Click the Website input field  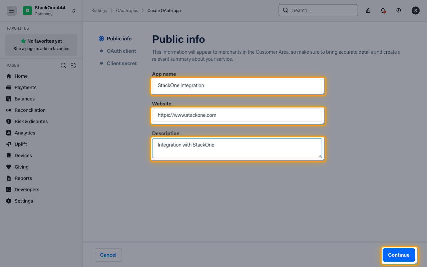237,115
